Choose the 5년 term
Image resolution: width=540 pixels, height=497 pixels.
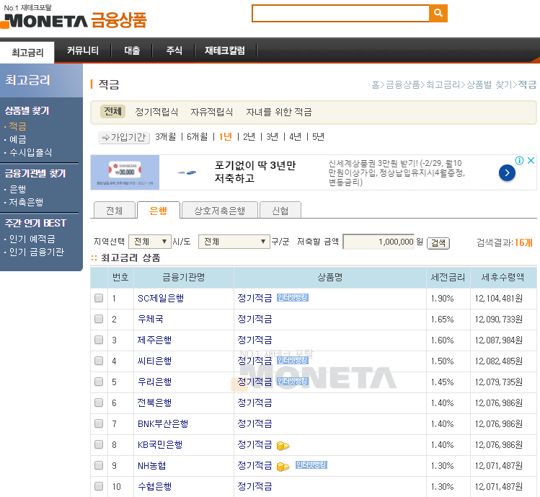tap(318, 137)
